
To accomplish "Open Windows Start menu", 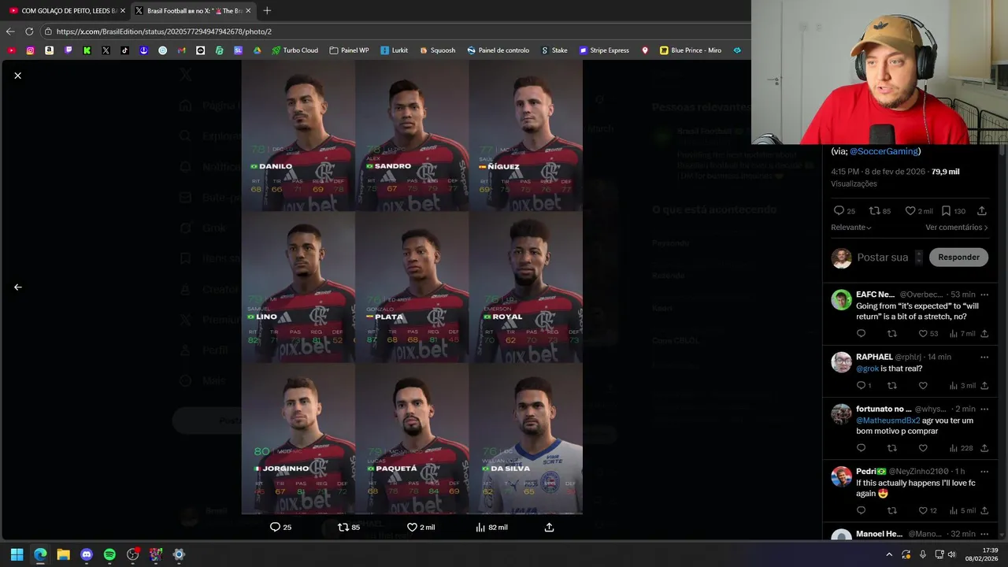I will coord(17,554).
